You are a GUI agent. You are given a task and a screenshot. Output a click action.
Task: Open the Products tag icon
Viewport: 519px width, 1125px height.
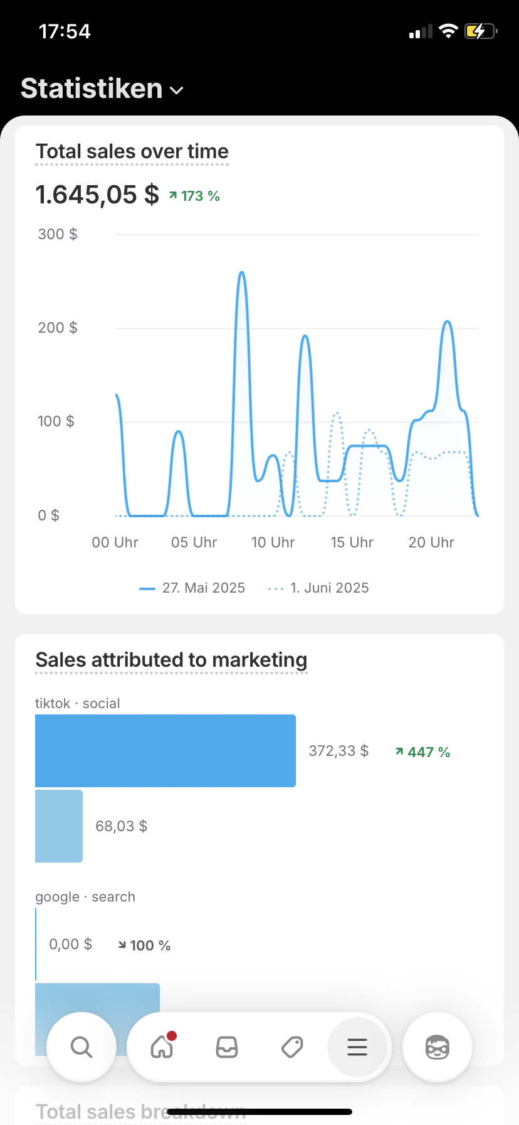(292, 1047)
